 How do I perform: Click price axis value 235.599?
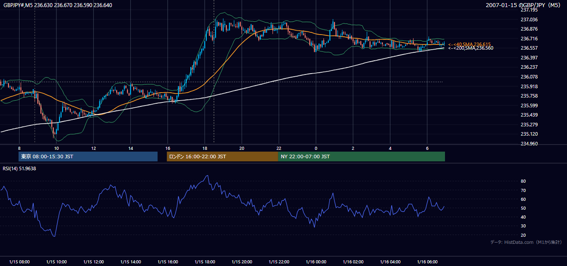528,106
